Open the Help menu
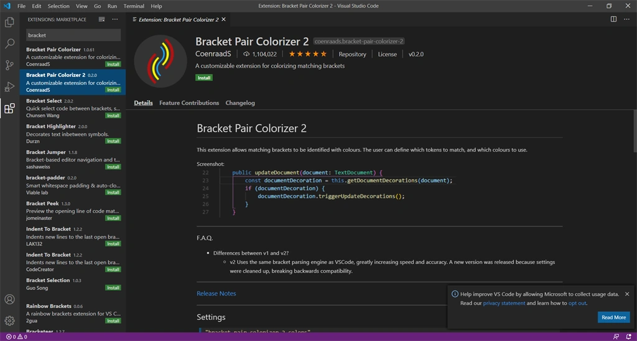637x341 pixels. (x=156, y=6)
